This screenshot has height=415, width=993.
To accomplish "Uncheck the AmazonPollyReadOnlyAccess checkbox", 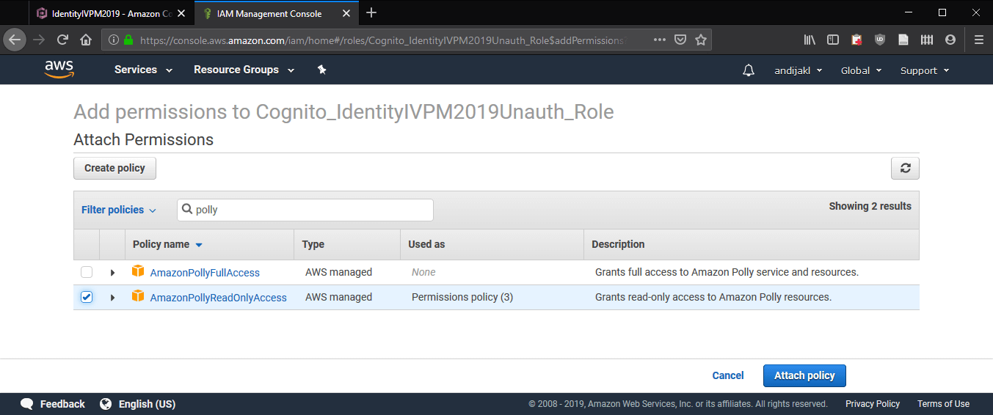I will pyautogui.click(x=87, y=297).
